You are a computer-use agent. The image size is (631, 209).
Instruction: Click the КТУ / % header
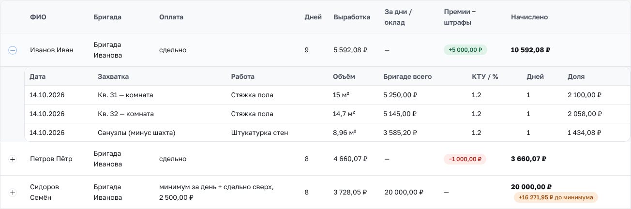click(x=485, y=76)
